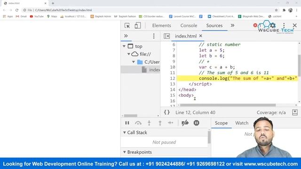Close the index.html browser tab
Image resolution: width=301 pixels, height=169 pixels.
coord(46,3)
